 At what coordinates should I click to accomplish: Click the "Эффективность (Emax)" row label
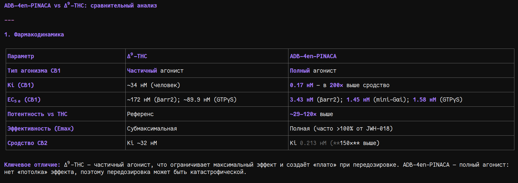click(x=40, y=129)
